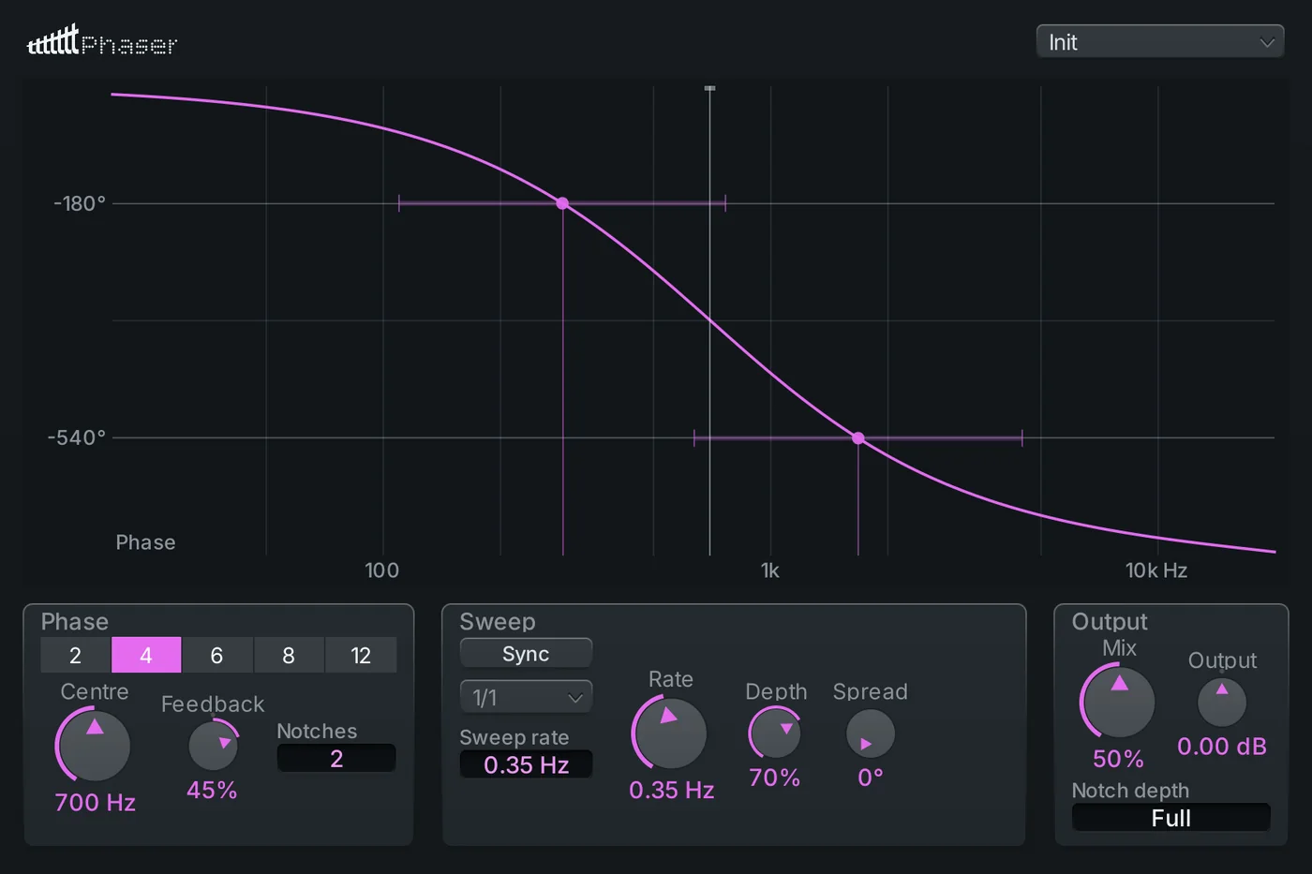Viewport: 1312px width, 874px height.
Task: Click the centre frequency marker handle
Action: click(709, 88)
